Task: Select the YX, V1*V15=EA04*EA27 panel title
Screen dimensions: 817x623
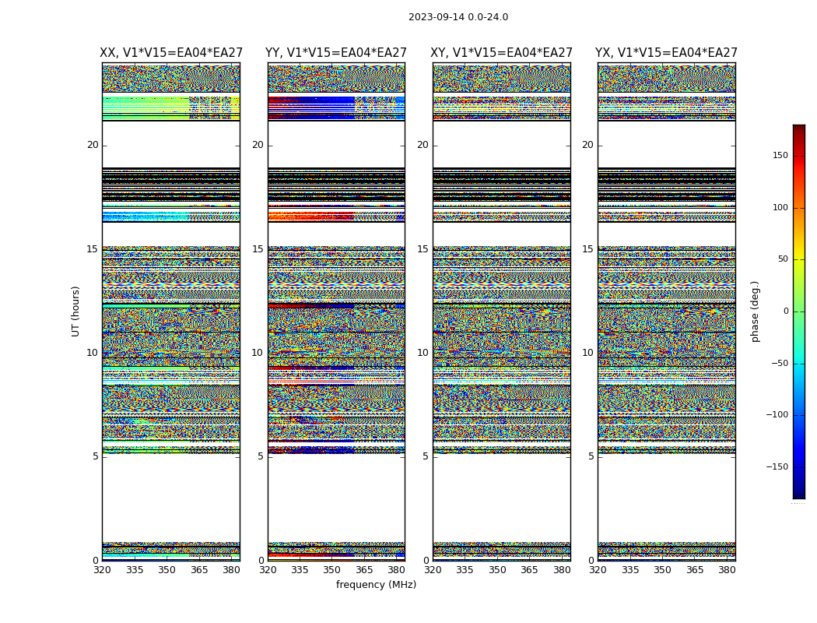Action: [666, 53]
